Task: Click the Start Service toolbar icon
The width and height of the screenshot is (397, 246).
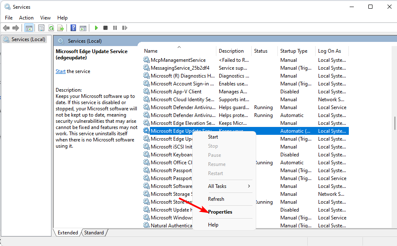Action: [96, 27]
